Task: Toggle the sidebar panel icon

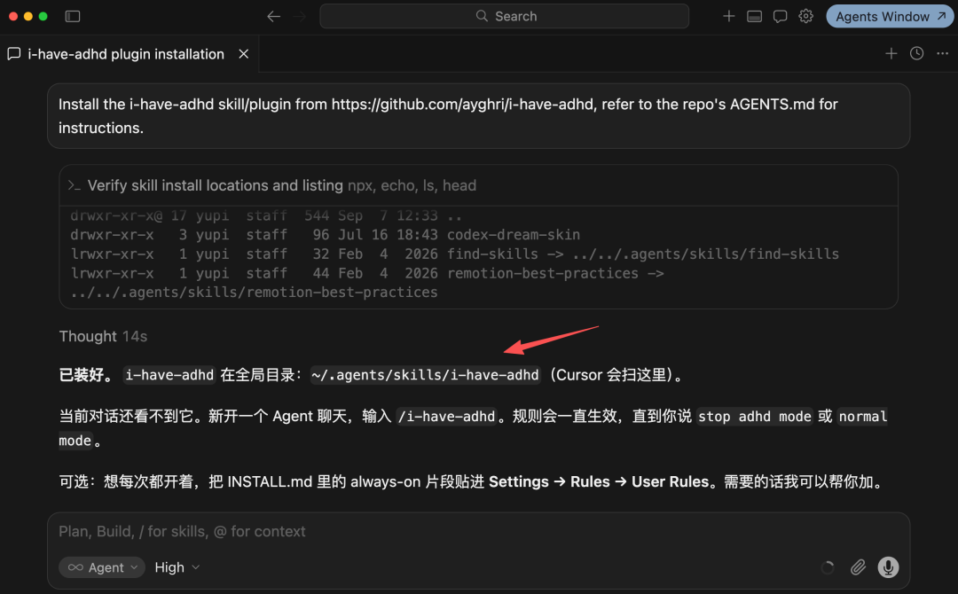Action: point(73,17)
